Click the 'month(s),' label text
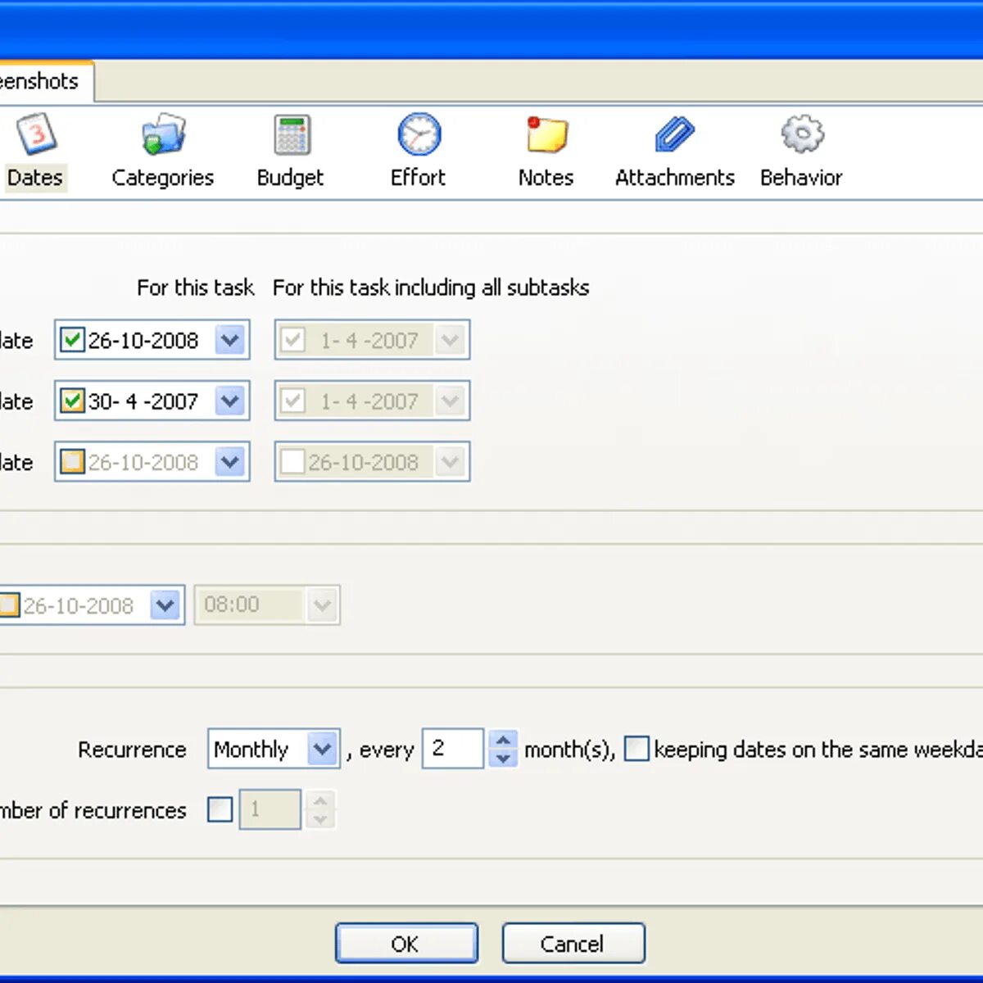Image resolution: width=983 pixels, height=983 pixels. 570,750
